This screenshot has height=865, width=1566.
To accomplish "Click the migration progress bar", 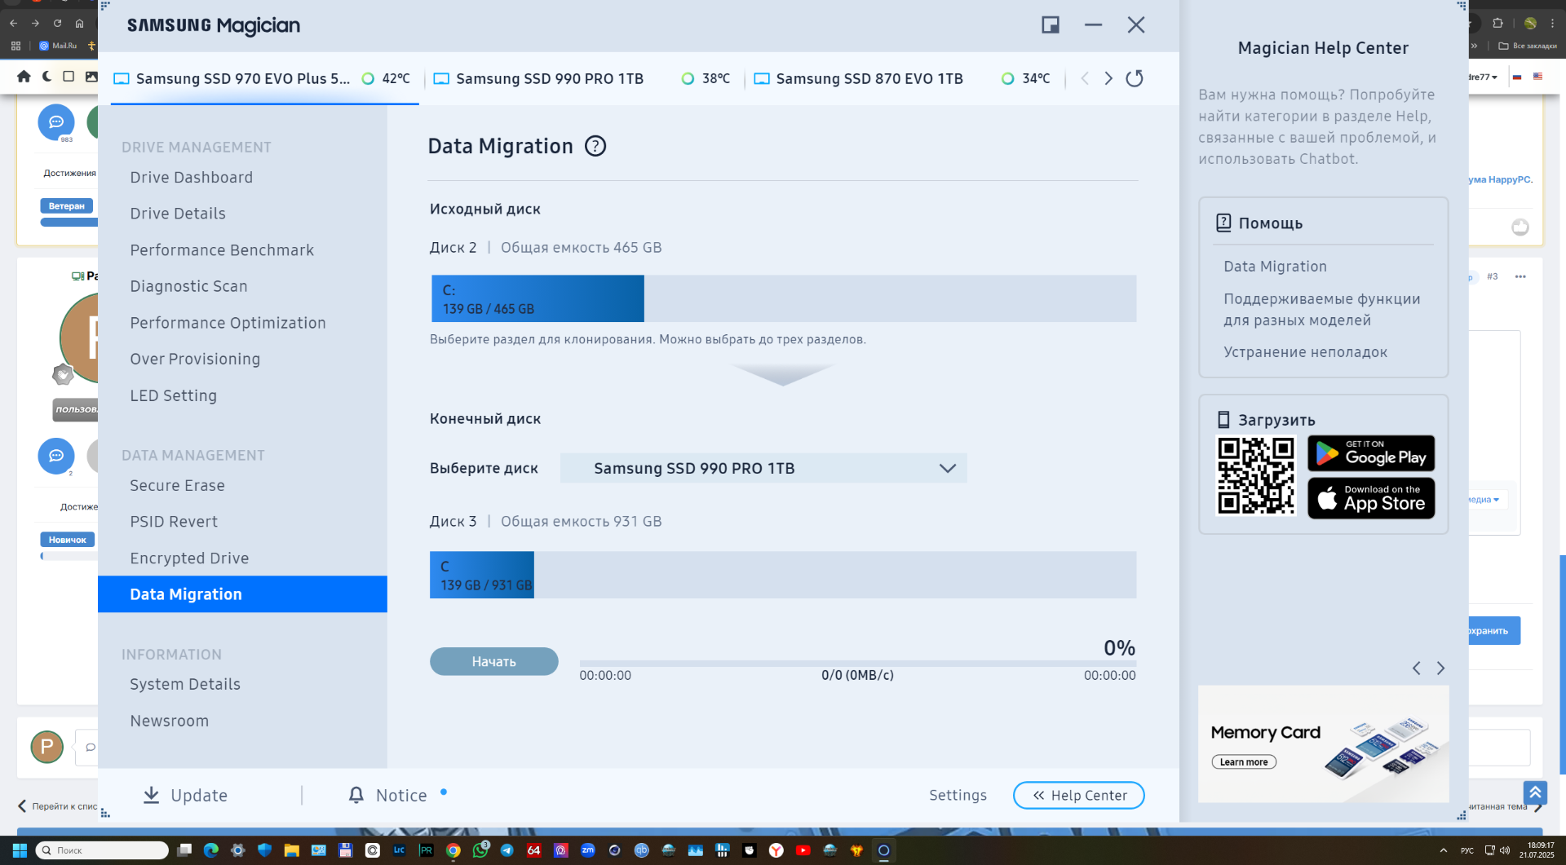I will pyautogui.click(x=857, y=664).
